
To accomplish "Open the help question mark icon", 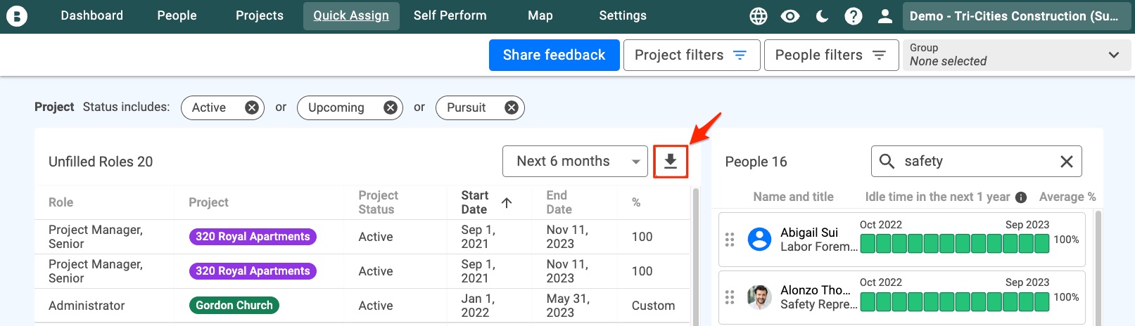I will pyautogui.click(x=854, y=16).
